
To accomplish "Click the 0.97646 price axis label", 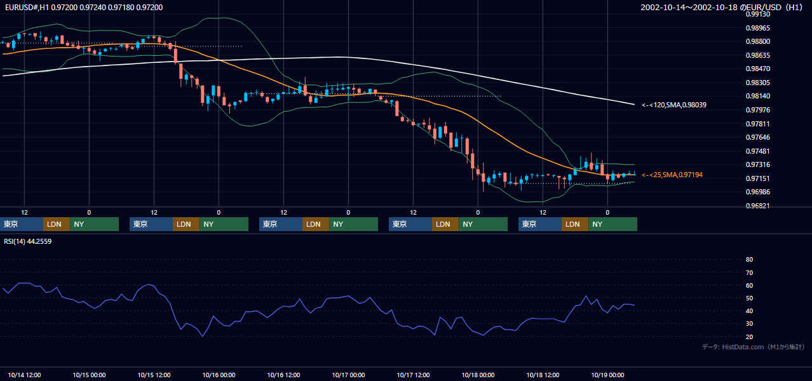I will pyautogui.click(x=758, y=137).
